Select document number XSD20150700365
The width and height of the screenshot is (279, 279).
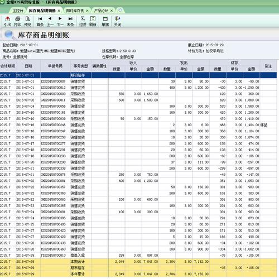click(53, 206)
